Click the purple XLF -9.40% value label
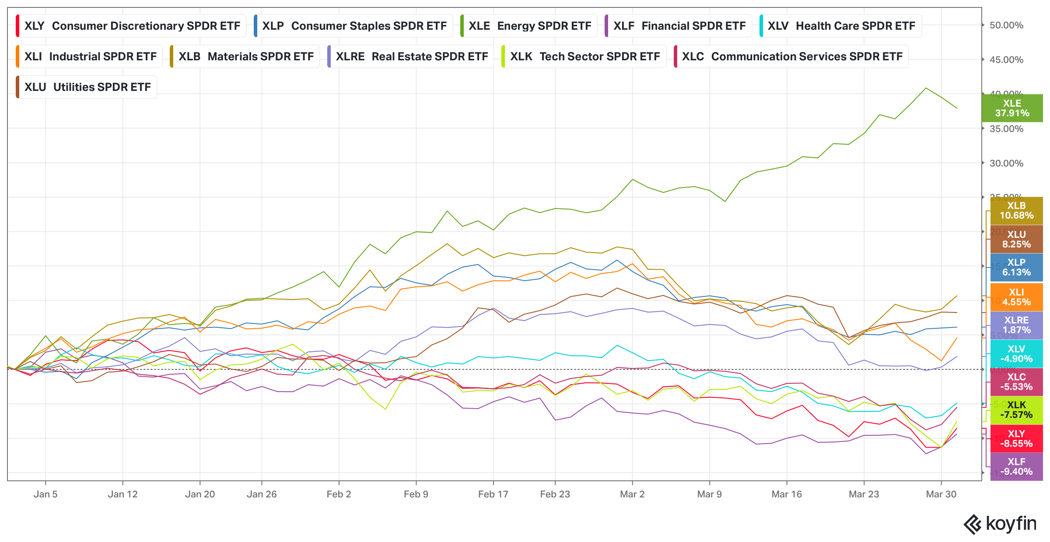This screenshot has height=542, width=1050. pos(1016,467)
